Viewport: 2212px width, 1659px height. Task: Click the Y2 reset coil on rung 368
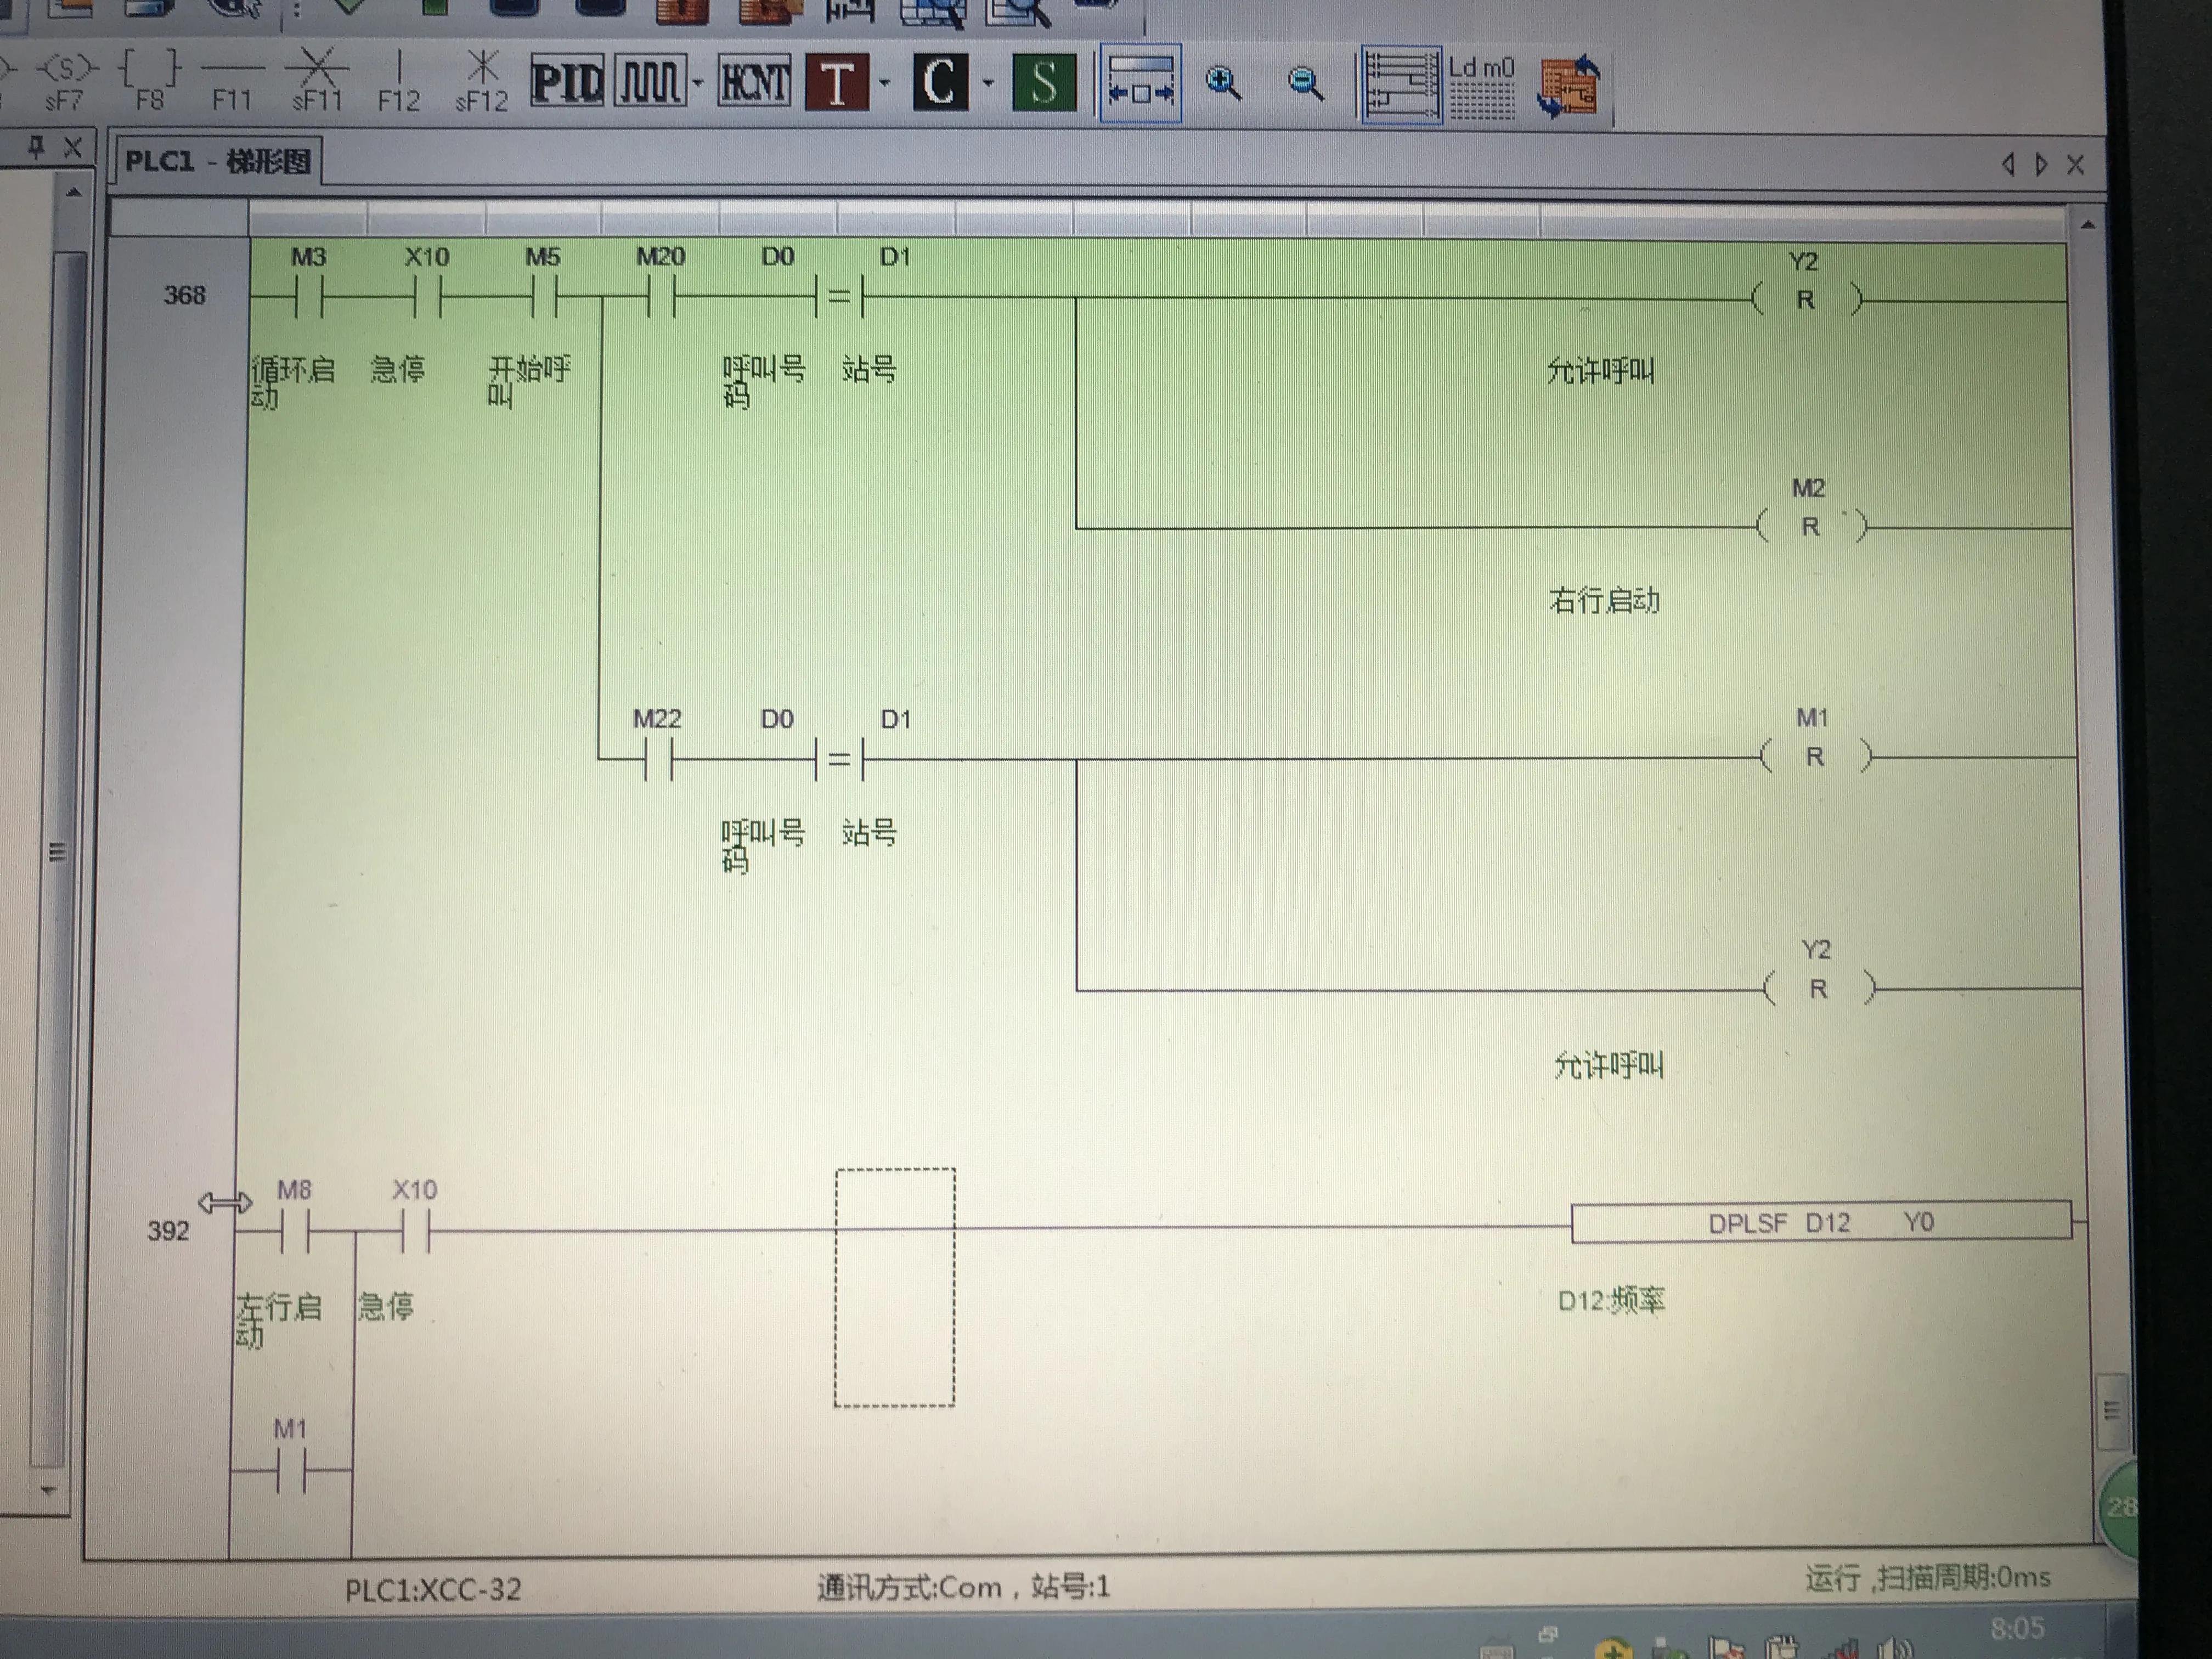pos(1805,299)
